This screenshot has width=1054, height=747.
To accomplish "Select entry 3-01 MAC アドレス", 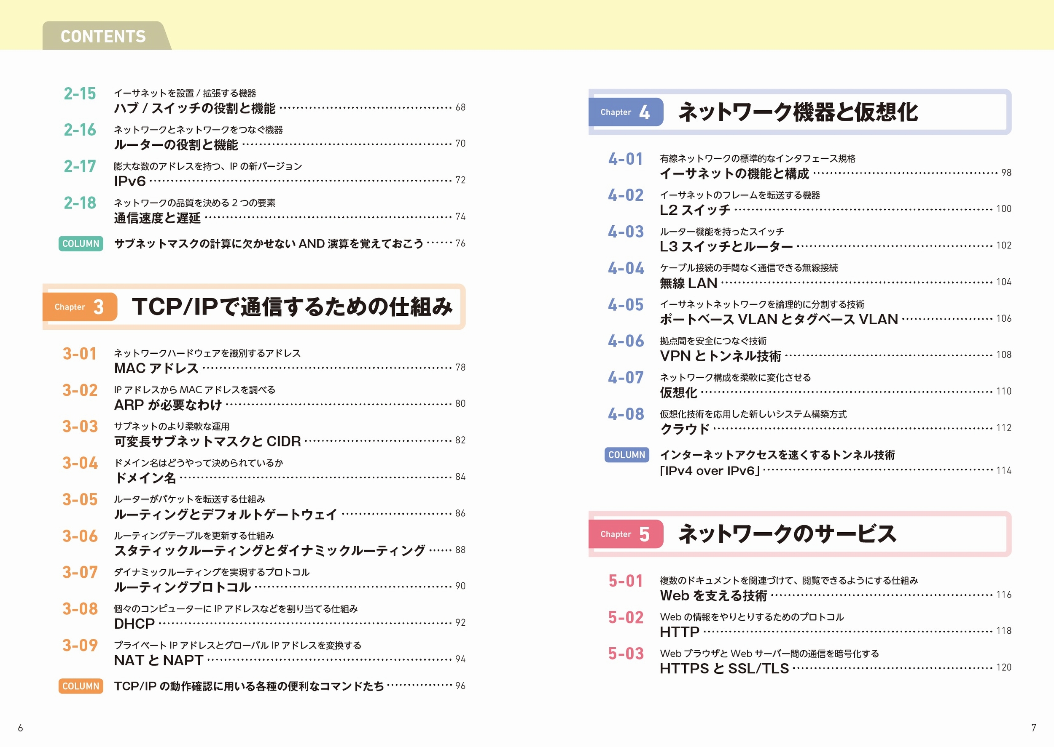I will [264, 360].
